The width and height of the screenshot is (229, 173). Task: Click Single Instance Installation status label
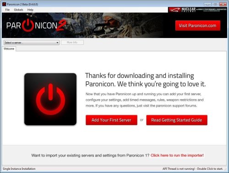[19, 169]
